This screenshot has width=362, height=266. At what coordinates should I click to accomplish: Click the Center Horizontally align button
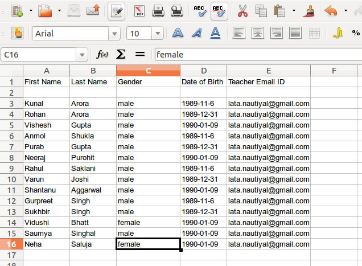click(x=258, y=34)
